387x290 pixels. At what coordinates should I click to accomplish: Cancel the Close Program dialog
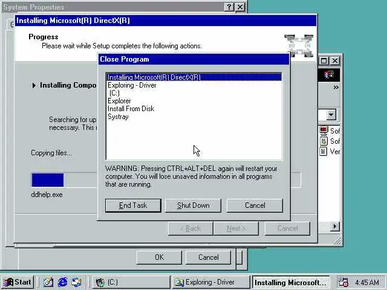tap(255, 205)
